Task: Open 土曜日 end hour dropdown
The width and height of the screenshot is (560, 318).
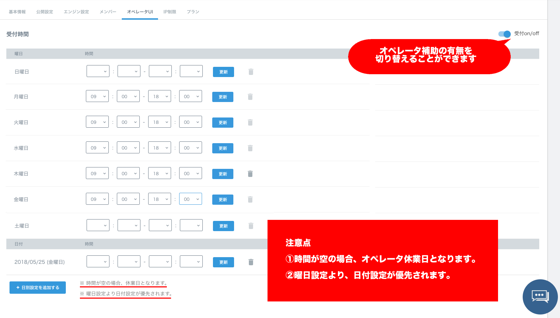Action: click(160, 225)
